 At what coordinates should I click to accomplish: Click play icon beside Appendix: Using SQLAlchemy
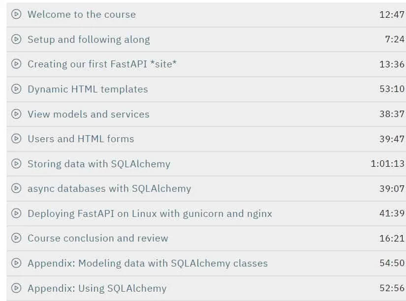click(x=16, y=288)
